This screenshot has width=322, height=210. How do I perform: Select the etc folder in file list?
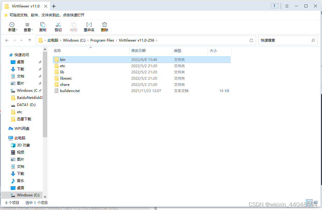[x=141, y=66]
